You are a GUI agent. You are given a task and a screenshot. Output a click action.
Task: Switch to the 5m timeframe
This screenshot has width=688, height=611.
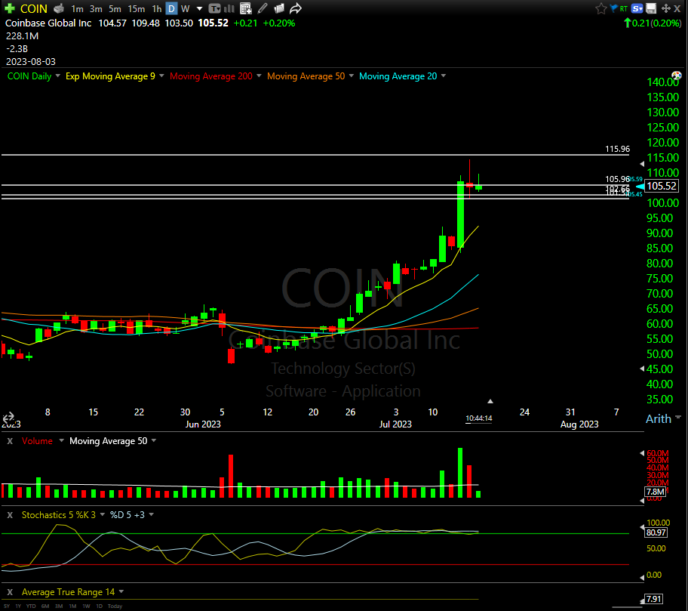(115, 9)
